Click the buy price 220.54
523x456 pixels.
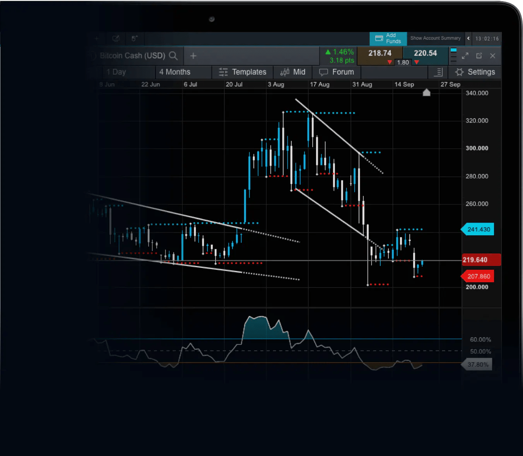tap(425, 53)
